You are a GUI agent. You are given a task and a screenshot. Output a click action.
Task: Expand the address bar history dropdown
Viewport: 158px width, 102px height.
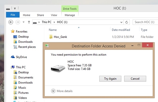coord(121,22)
